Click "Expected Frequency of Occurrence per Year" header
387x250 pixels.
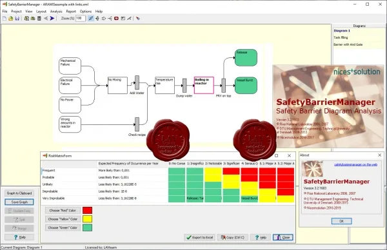coord(128,164)
